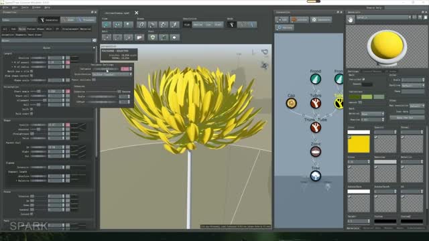Toggle the Two-sided checkbox in Materials
The width and height of the screenshot is (429, 241).
tap(363, 79)
